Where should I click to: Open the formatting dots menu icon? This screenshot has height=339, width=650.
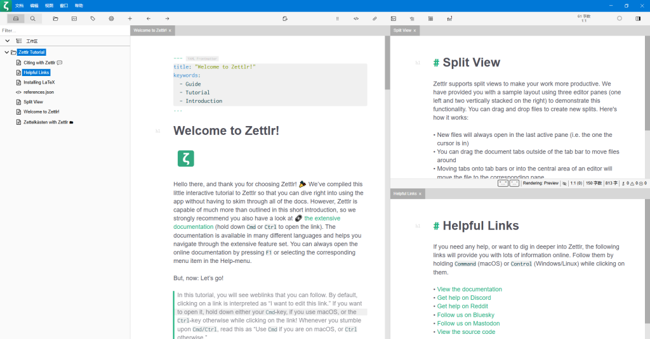click(338, 18)
